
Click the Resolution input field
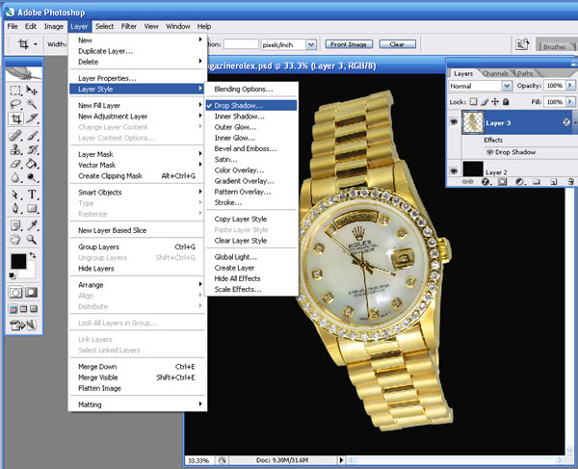pos(241,44)
